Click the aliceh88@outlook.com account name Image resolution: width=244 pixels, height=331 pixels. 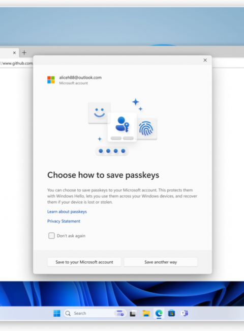[x=80, y=77]
